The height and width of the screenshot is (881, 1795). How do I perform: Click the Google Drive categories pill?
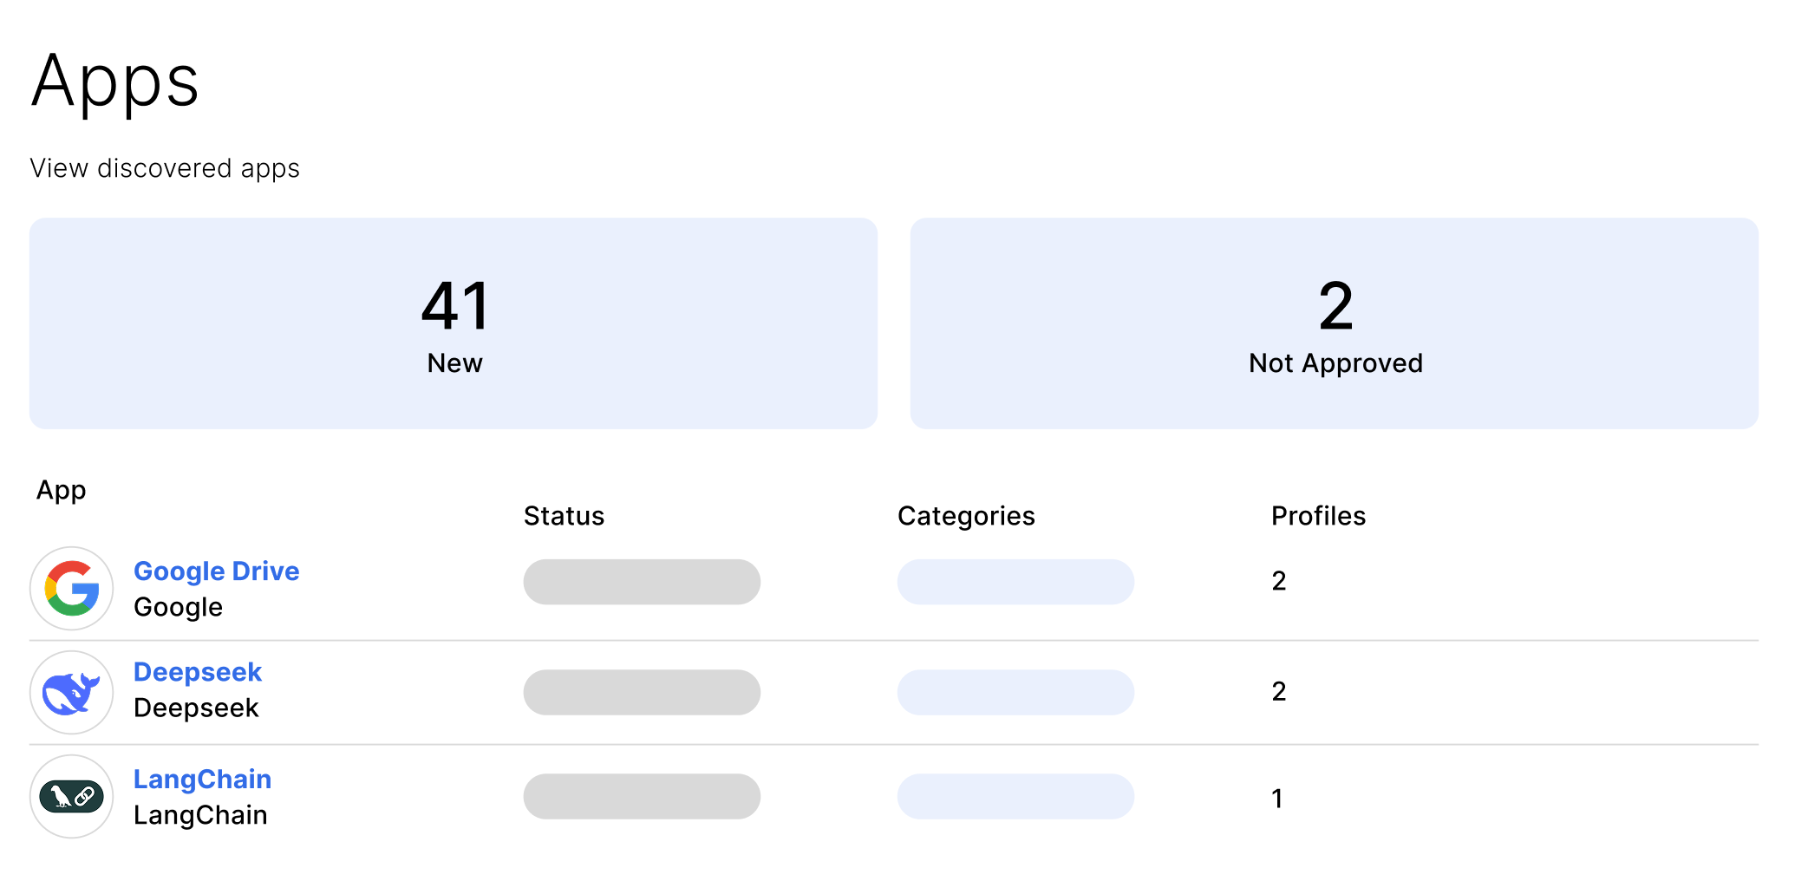coord(1015,582)
